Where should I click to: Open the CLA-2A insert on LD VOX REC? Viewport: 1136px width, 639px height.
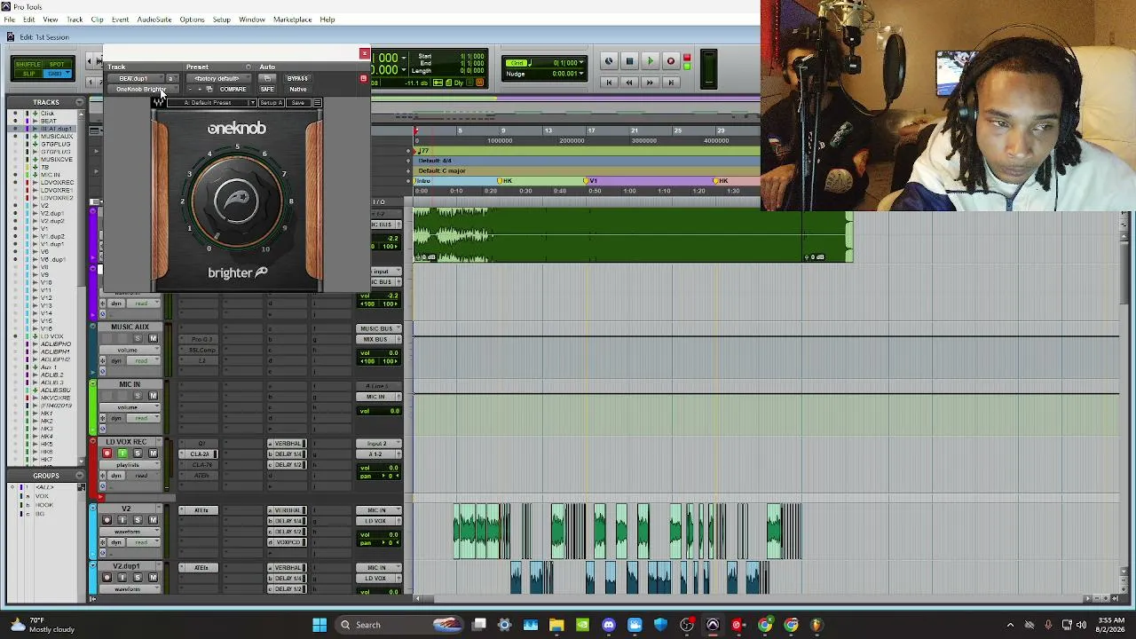pos(201,454)
